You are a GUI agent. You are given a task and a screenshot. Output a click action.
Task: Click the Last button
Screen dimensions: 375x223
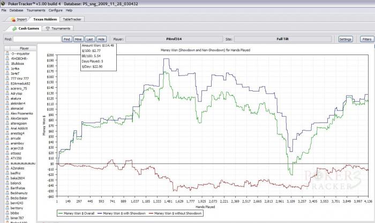(x=90, y=39)
